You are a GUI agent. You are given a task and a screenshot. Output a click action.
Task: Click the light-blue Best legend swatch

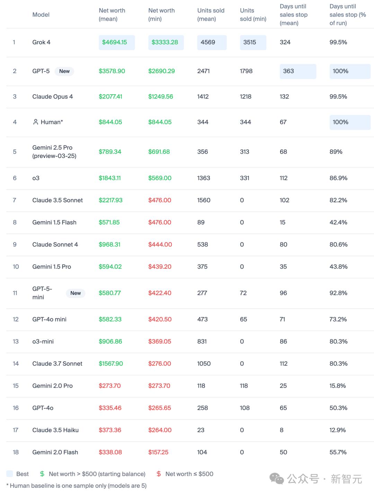10,474
